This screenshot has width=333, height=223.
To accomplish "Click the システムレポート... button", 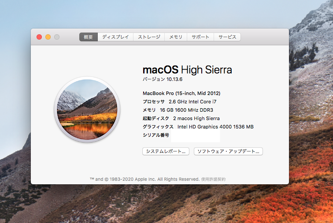I will pyautogui.click(x=166, y=151).
